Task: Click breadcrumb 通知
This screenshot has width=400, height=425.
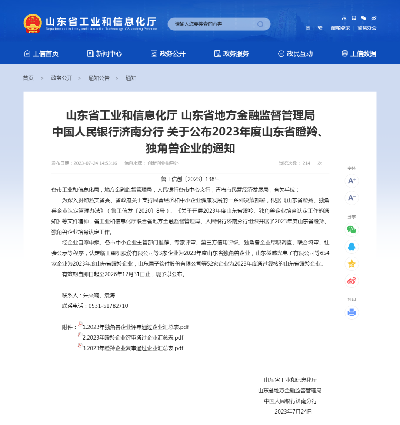Action: [x=131, y=78]
